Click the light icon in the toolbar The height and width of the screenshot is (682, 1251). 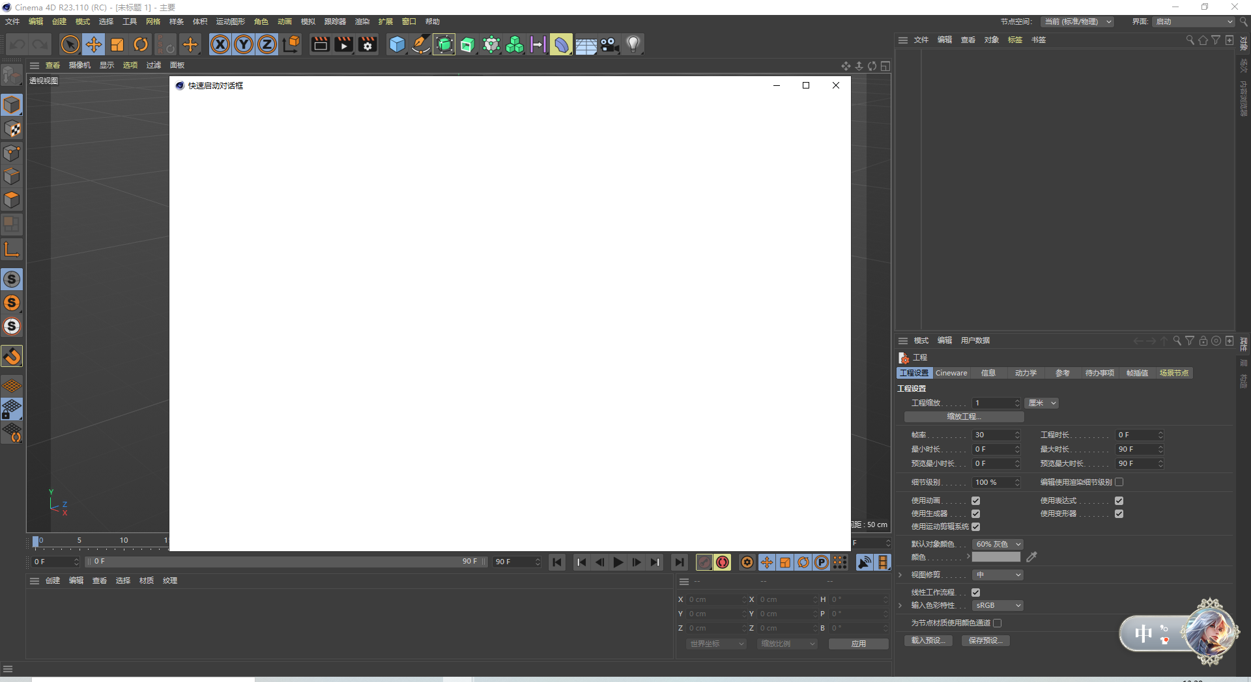[633, 44]
